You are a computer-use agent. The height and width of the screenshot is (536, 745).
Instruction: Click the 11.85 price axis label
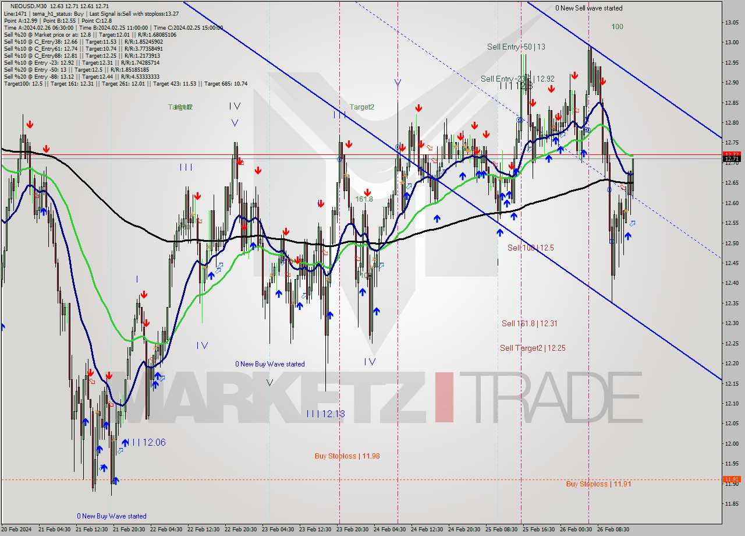(732, 503)
